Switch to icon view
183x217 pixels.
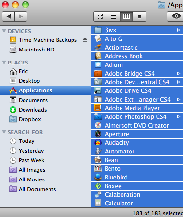point(100,16)
